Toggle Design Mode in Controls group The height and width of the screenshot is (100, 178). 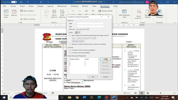(x=105, y=11)
